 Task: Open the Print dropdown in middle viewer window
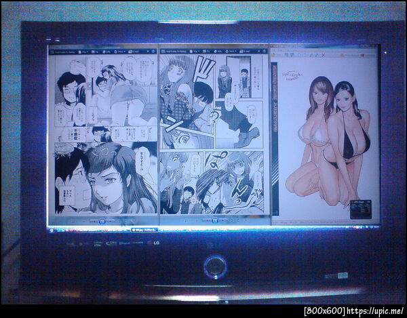tap(229, 52)
